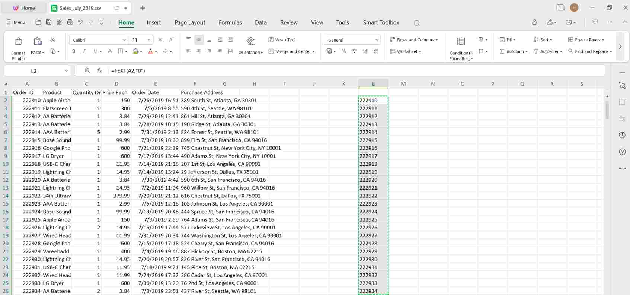This screenshot has width=630, height=295.
Task: Align text to bottom of cell
Action: [210, 39]
